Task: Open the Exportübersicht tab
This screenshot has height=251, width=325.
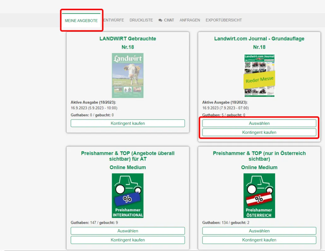Action: [224, 20]
